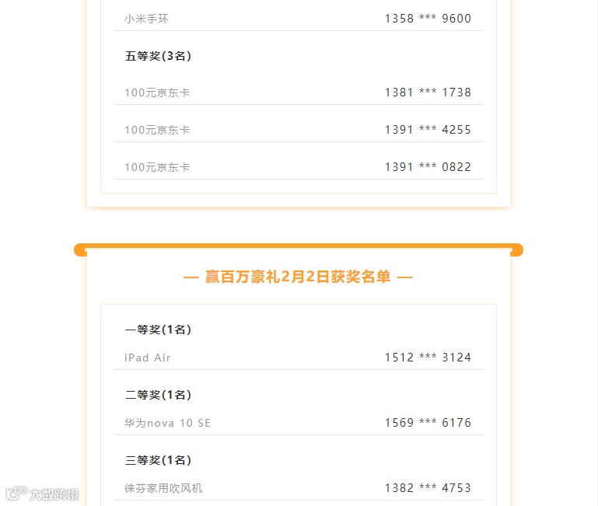
Task: Click the iPad Air prize name
Action: 147,358
